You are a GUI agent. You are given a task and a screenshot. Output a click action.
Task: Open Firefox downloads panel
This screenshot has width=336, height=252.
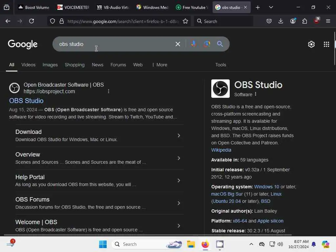[281, 21]
